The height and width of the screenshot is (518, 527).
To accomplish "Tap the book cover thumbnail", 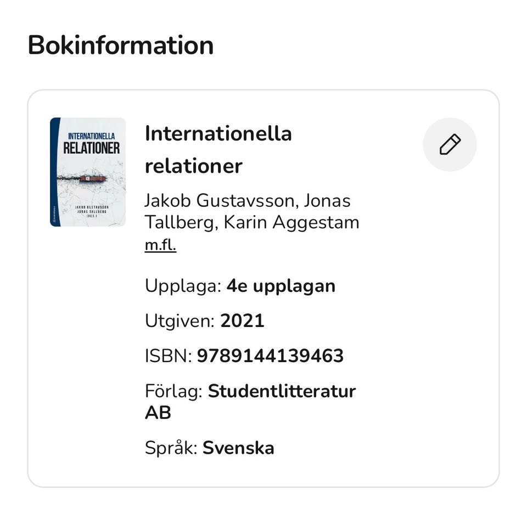I will pos(88,172).
